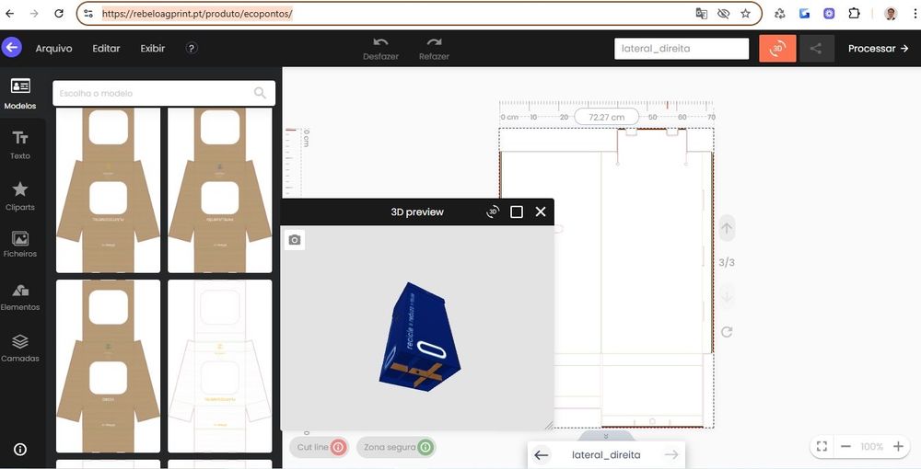The height and width of the screenshot is (469, 921).
Task: Click the Processar button
Action: [x=878, y=49]
